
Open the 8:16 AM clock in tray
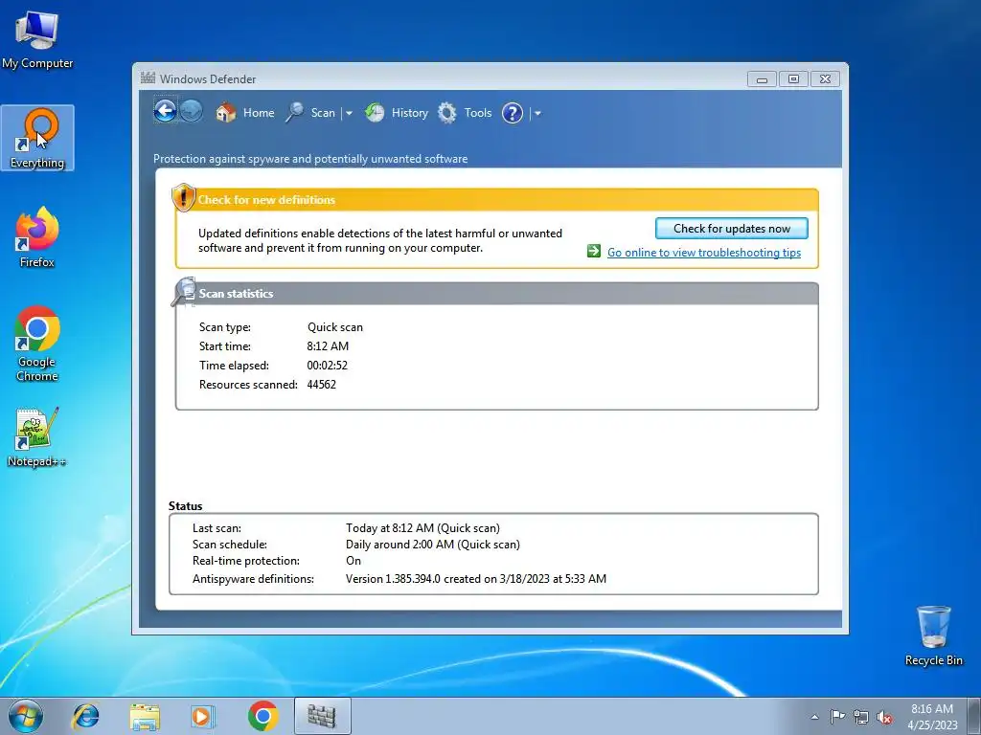(932, 716)
